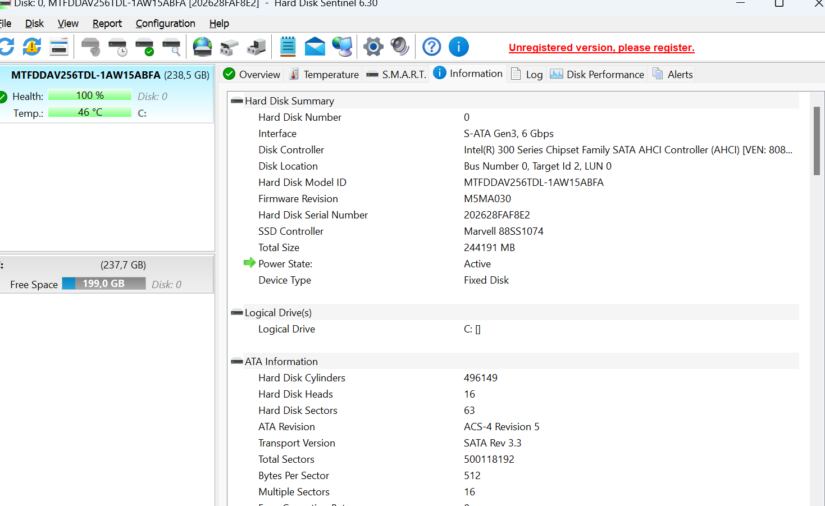Viewport: 825px width, 506px height.
Task: Open help with the question mark icon
Action: click(x=431, y=47)
